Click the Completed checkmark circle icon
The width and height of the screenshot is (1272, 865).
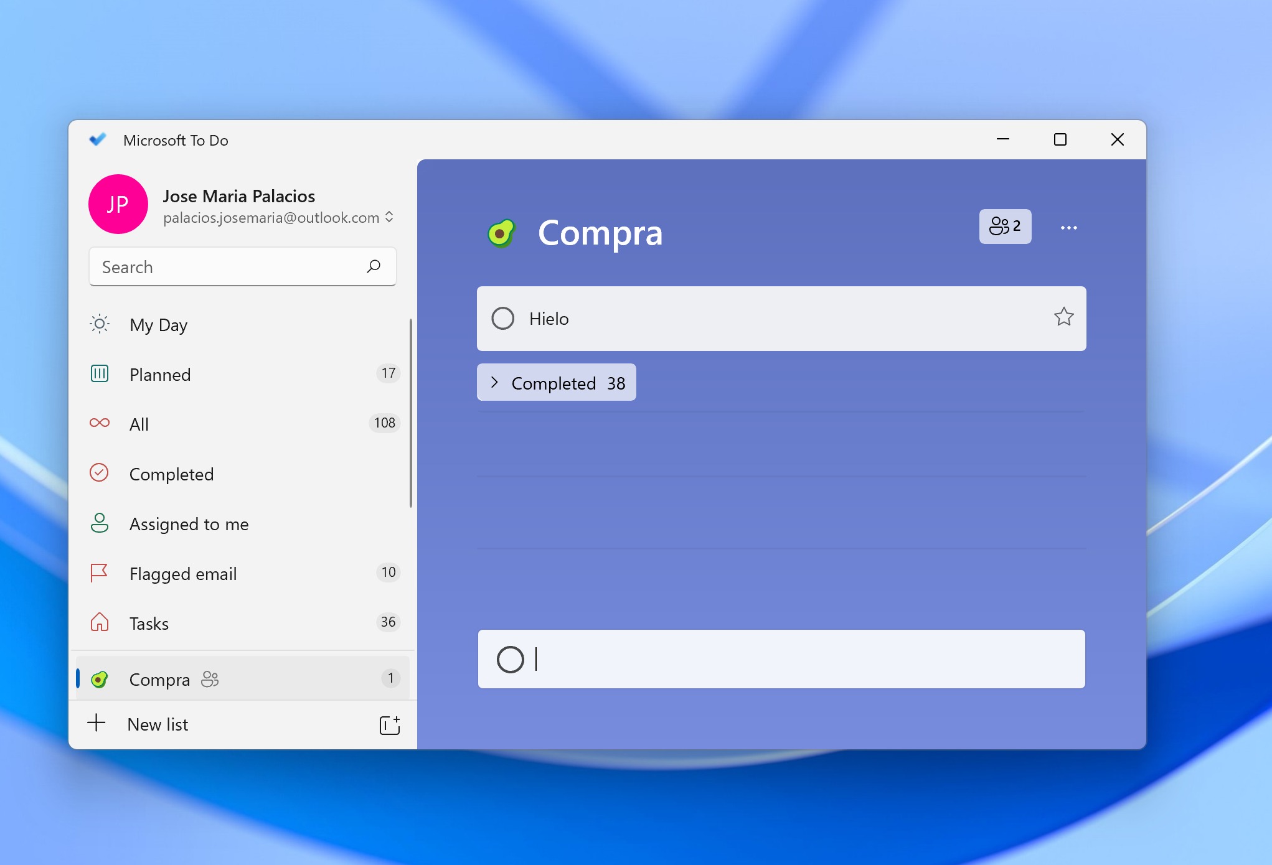click(100, 473)
